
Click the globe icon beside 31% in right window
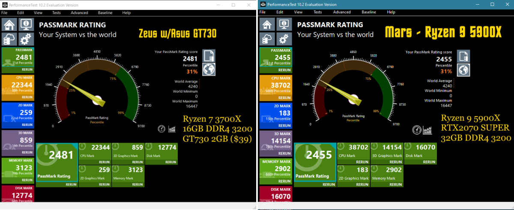pos(464,70)
